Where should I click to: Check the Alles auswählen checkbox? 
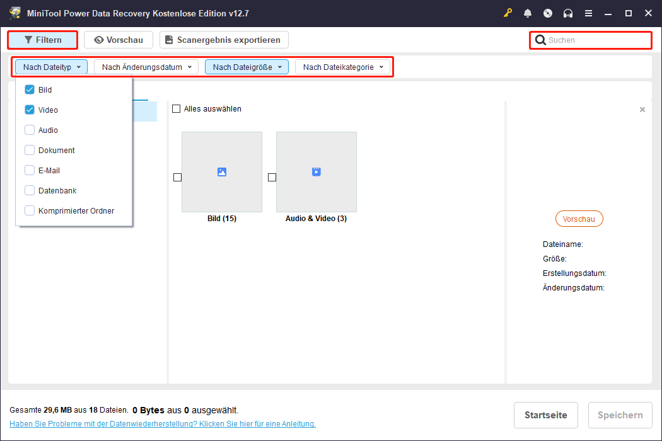177,108
